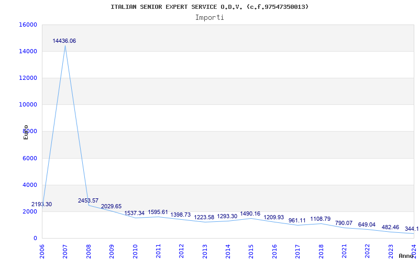Click x-axis year 2010
Image resolution: width=419 pixels, height=261 pixels.
coord(135,251)
